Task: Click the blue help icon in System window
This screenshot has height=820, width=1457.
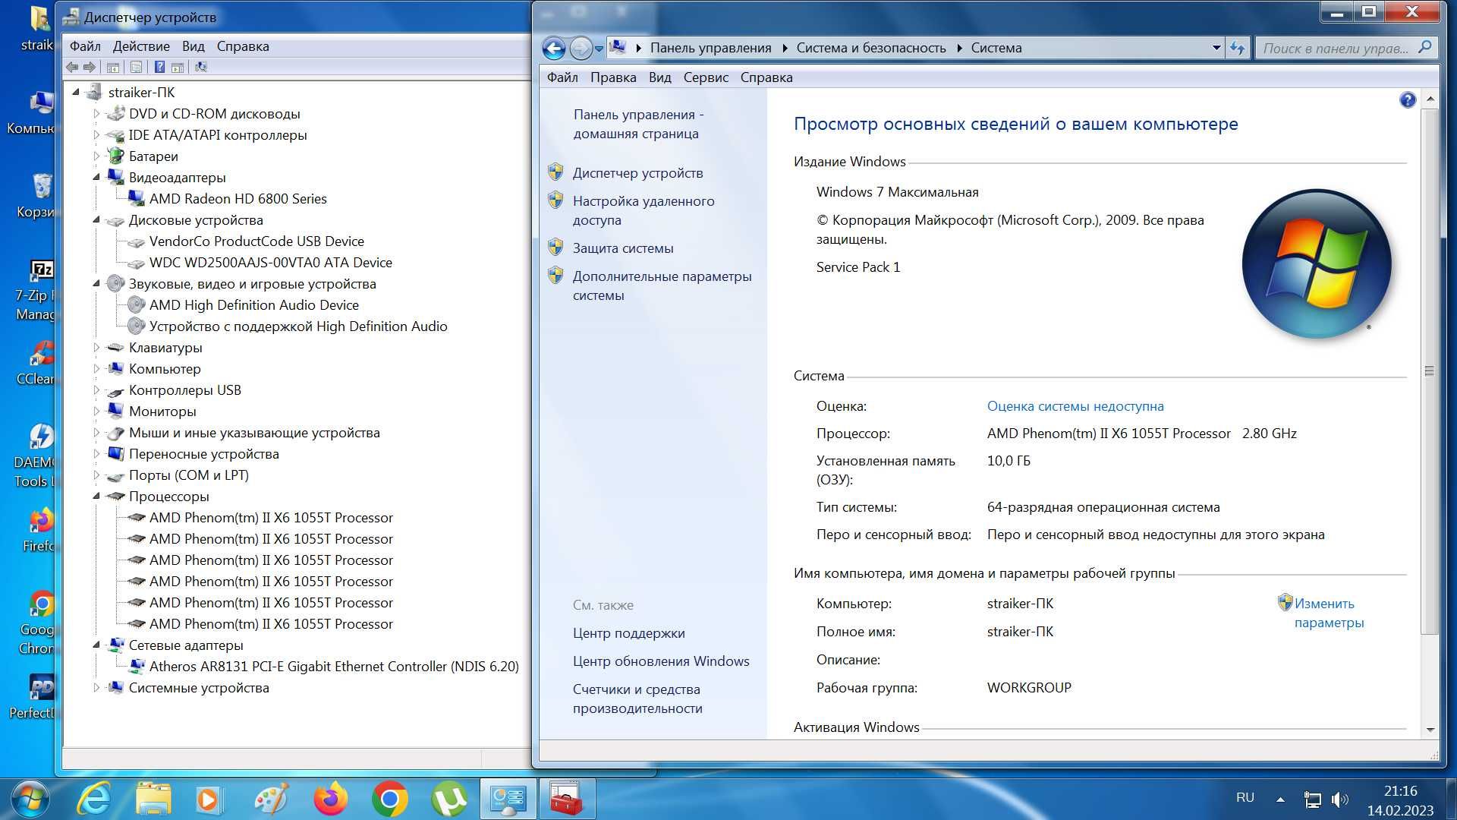Action: (1408, 100)
